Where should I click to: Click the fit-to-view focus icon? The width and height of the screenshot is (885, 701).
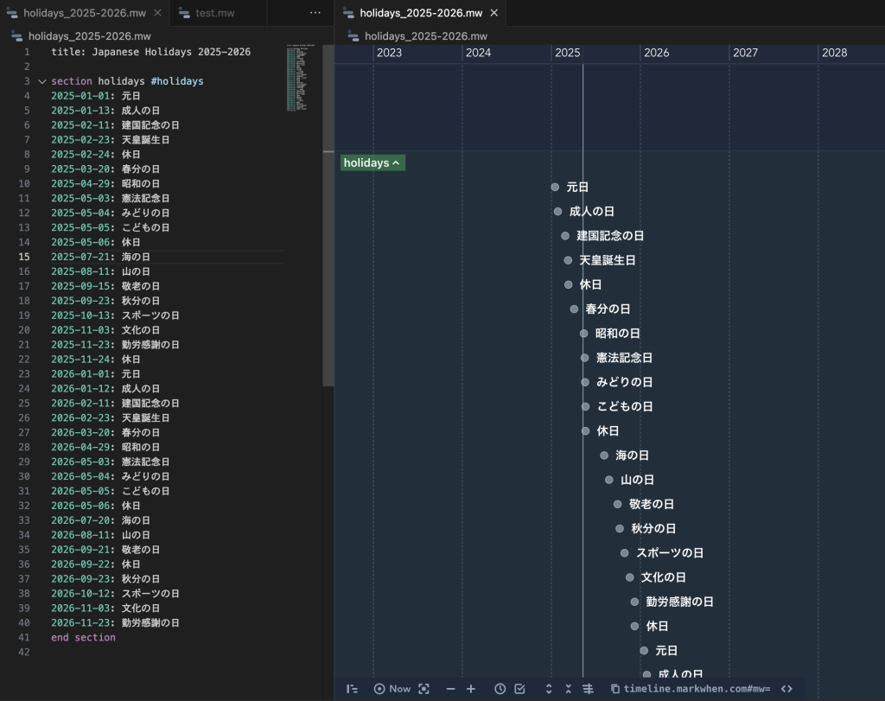click(x=423, y=689)
